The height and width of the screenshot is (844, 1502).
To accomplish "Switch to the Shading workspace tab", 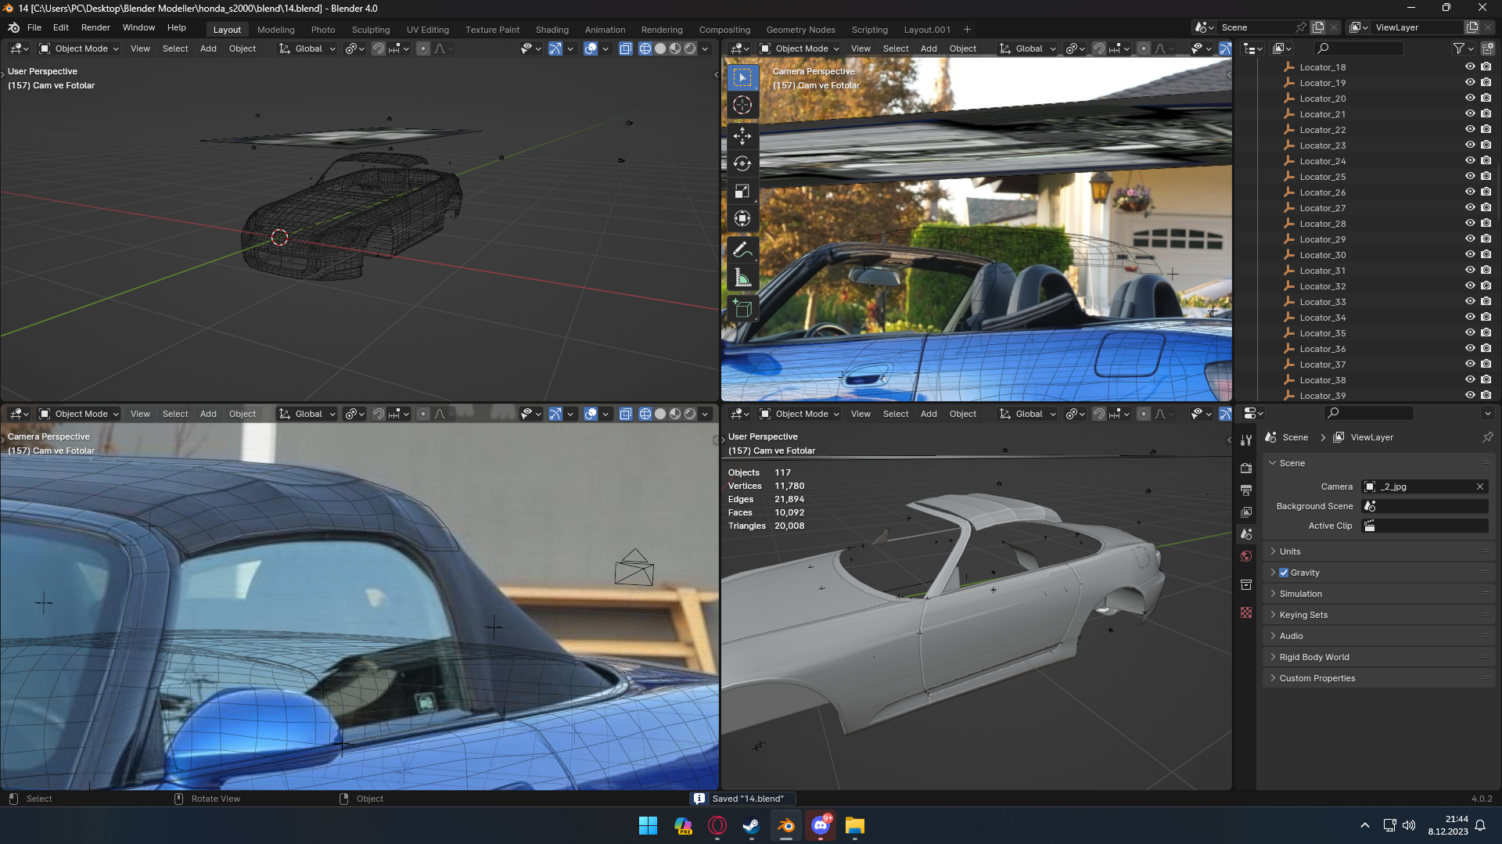I will (x=552, y=30).
